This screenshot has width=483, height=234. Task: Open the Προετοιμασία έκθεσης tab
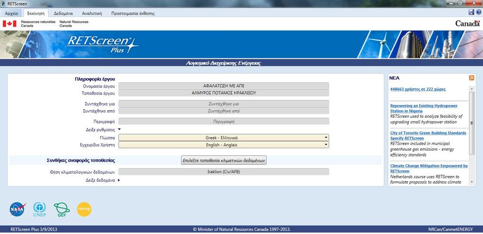(133, 13)
